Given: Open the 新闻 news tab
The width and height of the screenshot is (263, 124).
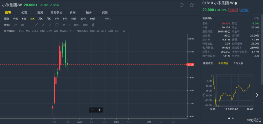Looking at the screenshot, I should [73, 12].
